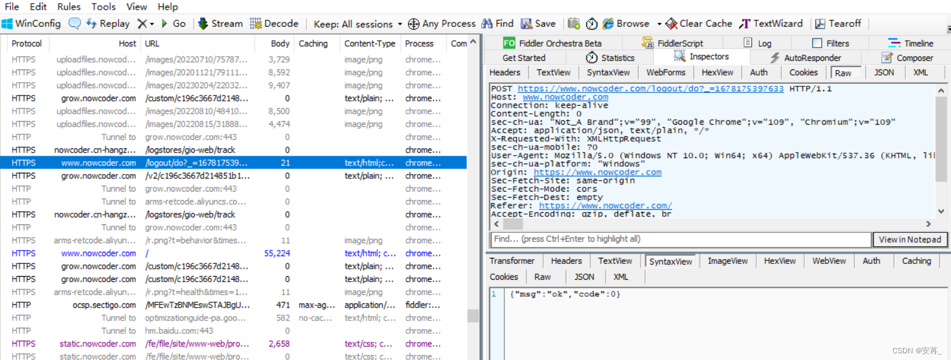The image size is (951, 360).
Task: Follow the Referer header URL link
Action: click(x=605, y=206)
